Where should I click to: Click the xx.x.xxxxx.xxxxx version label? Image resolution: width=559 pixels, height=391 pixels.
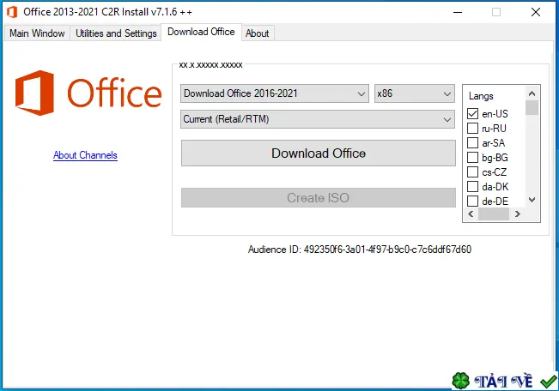point(210,65)
